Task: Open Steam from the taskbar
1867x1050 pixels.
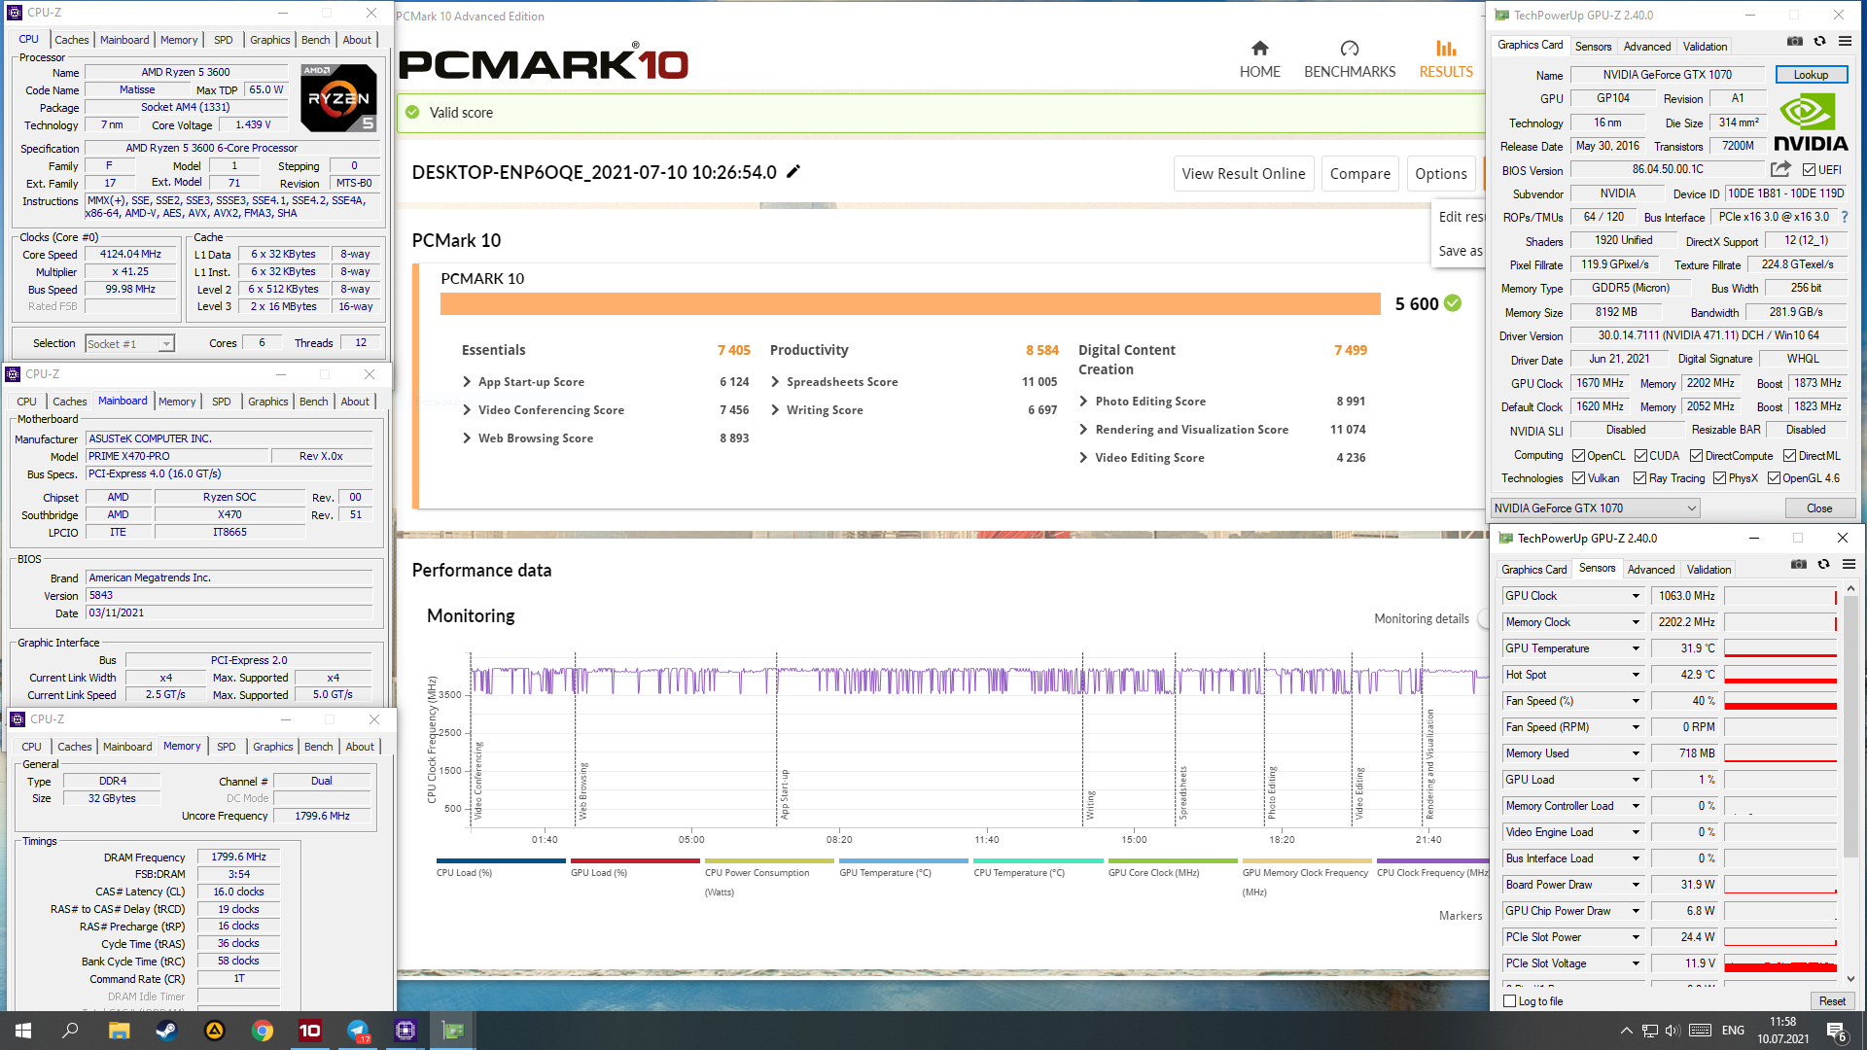Action: [x=166, y=1031]
